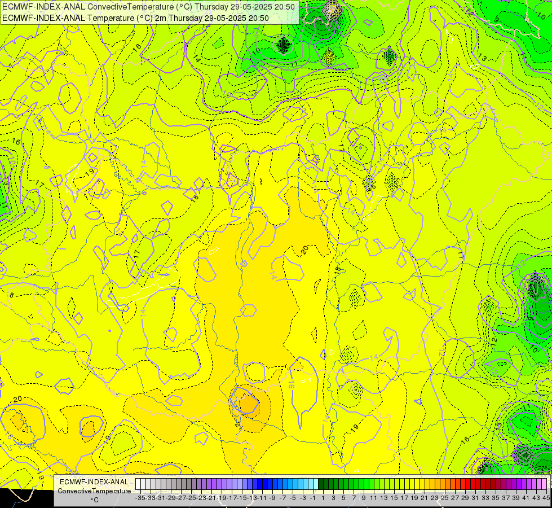The width and height of the screenshot is (552, 508).
Task: Click the °C unit label in legend
Action: tap(94, 500)
